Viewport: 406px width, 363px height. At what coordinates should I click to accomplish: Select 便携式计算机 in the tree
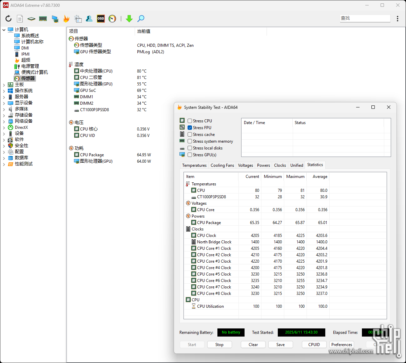[35, 72]
